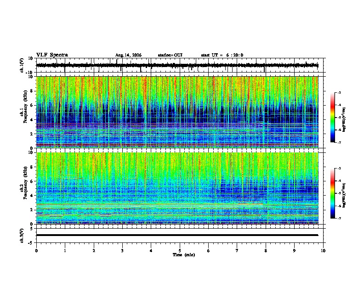The width and height of the screenshot is (364, 281).
Task: Click inside the ch.1 spectrogram panel
Action: [177, 112]
